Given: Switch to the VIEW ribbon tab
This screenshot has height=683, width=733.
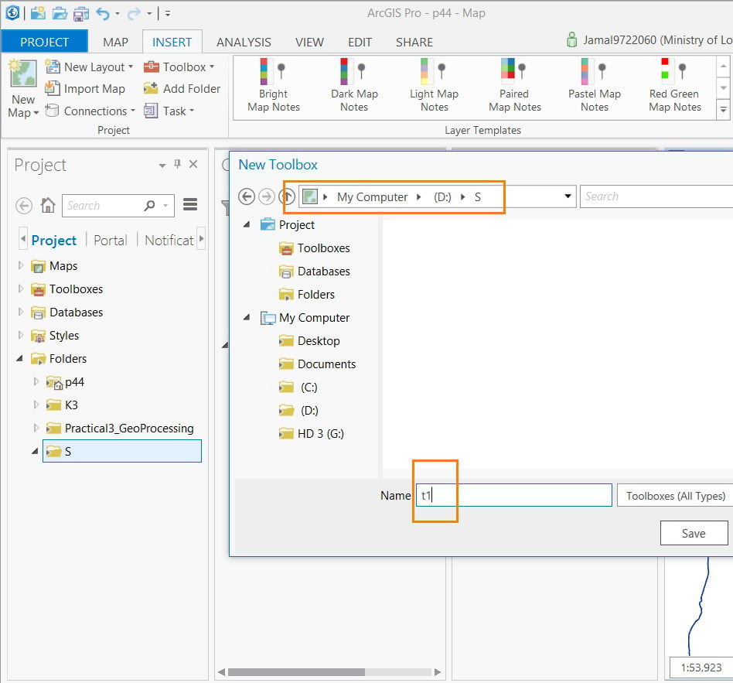Looking at the screenshot, I should pyautogui.click(x=309, y=42).
